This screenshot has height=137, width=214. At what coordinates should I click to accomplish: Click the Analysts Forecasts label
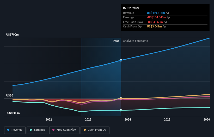135,41
